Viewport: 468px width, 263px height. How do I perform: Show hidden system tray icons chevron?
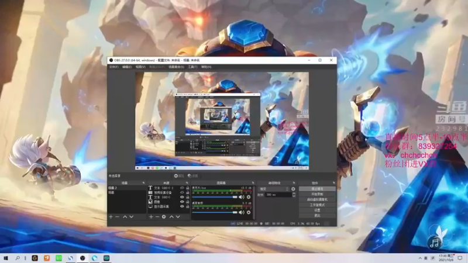(x=420, y=258)
